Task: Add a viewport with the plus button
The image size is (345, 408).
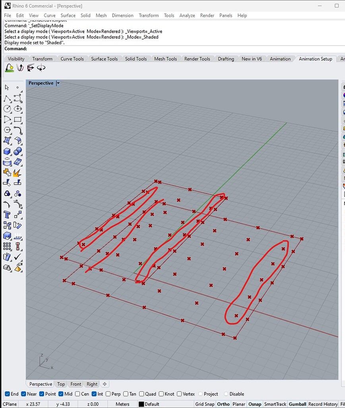Action: pos(104,384)
